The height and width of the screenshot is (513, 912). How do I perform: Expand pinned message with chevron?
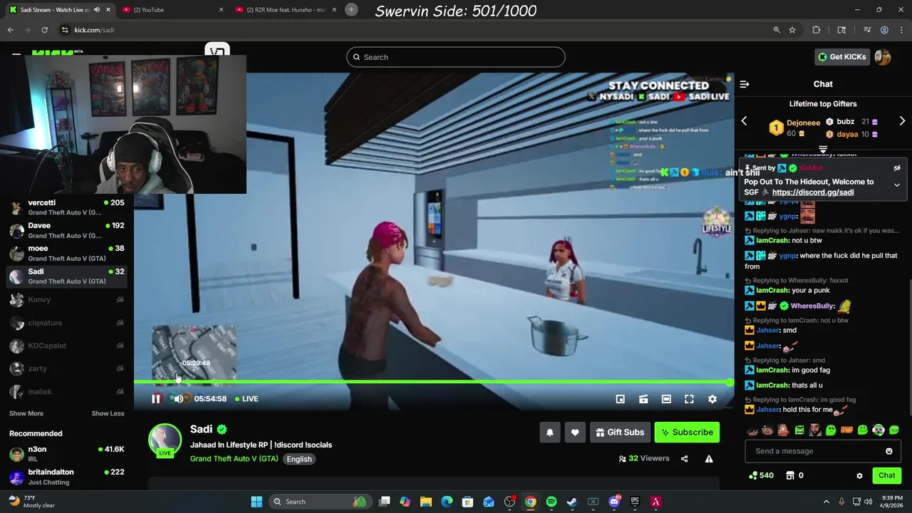897,185
